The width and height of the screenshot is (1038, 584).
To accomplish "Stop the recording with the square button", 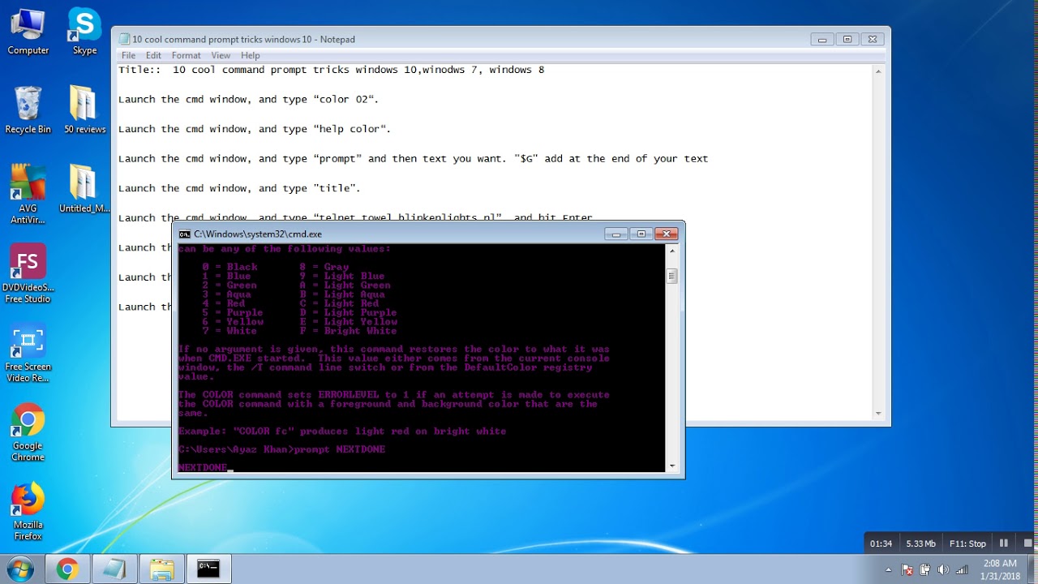I will (x=1027, y=543).
